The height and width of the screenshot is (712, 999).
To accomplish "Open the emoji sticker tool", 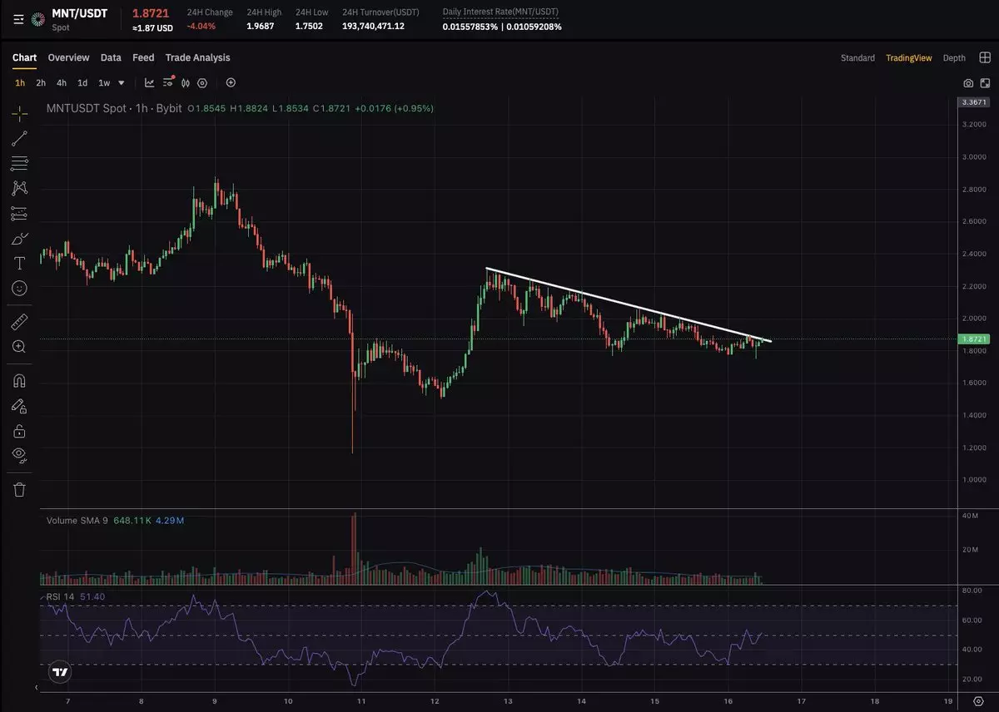I will point(19,288).
